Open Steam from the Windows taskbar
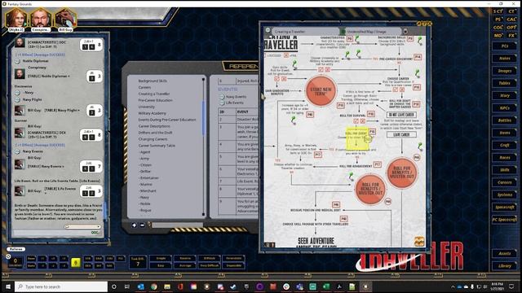Screen dimensions: 522x293 233,286
